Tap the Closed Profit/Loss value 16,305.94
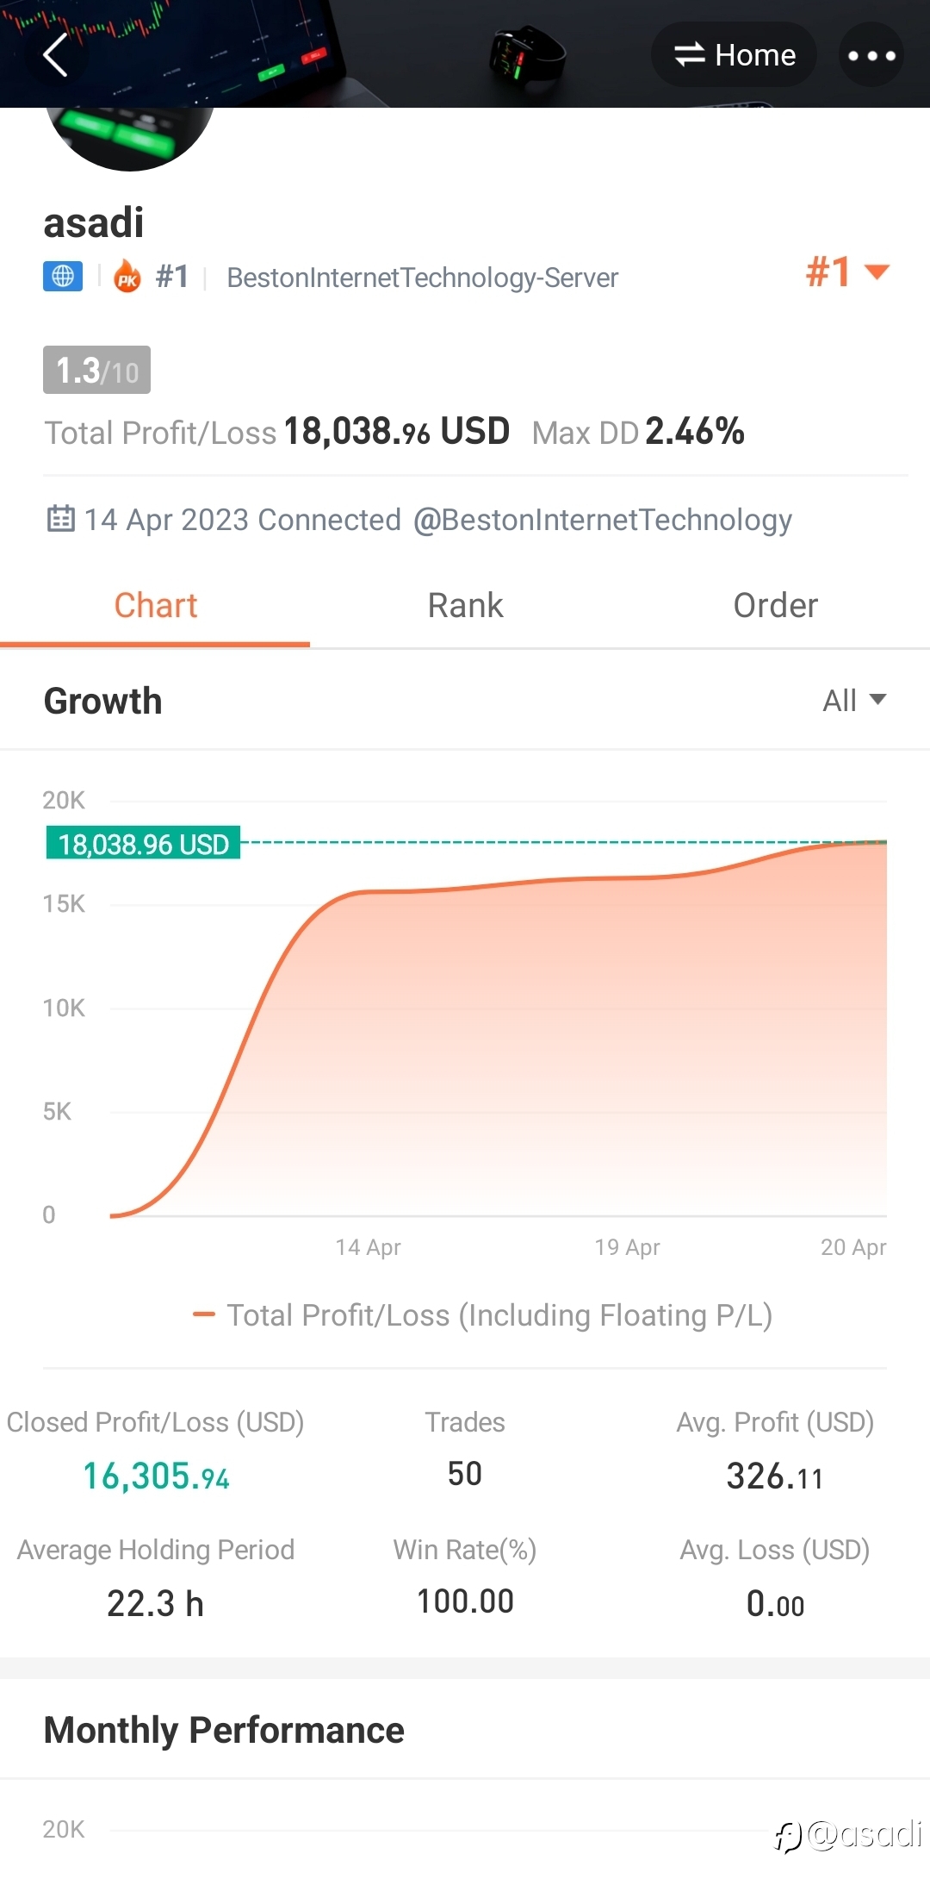 (x=156, y=1476)
